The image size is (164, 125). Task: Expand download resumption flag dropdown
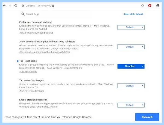click(131, 47)
